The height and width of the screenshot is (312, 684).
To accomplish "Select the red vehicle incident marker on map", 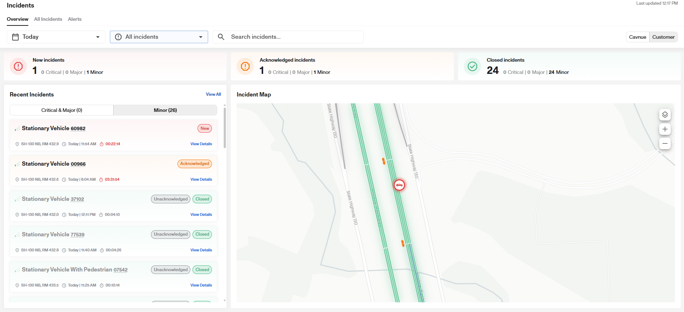I will pos(399,185).
